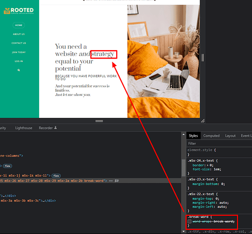Switch to the Layout tab
Image resolution: width=252 pixels, height=234 pixels.
pos(231,136)
